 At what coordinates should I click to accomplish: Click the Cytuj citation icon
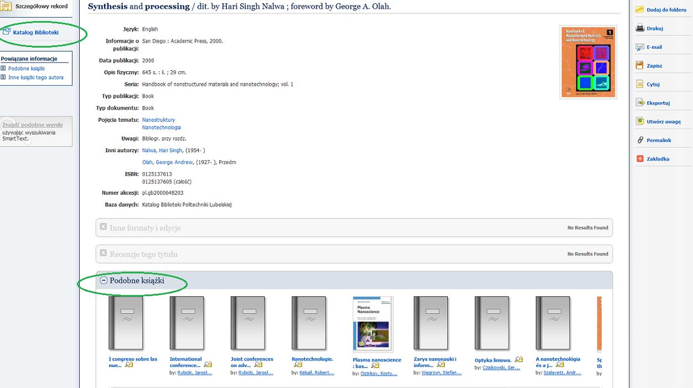(639, 84)
